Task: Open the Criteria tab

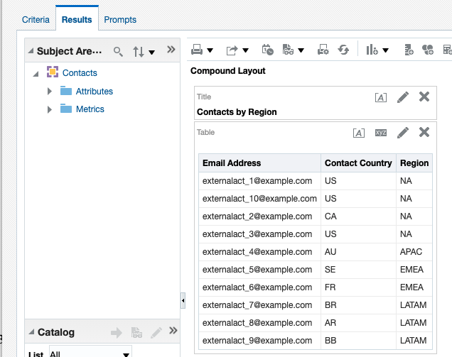Action: point(36,20)
